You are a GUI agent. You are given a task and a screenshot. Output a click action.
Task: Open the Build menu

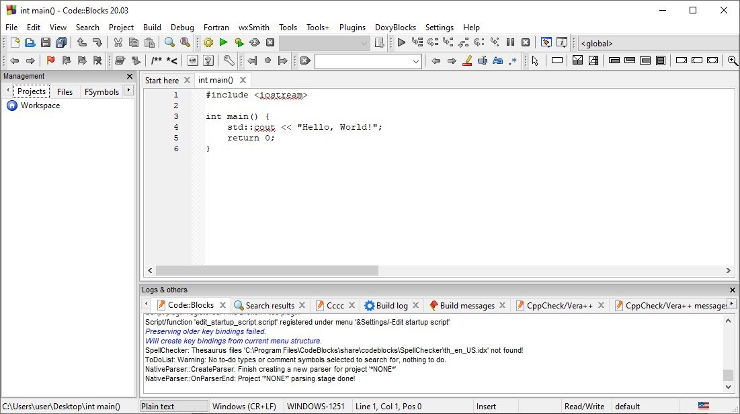[x=152, y=28]
